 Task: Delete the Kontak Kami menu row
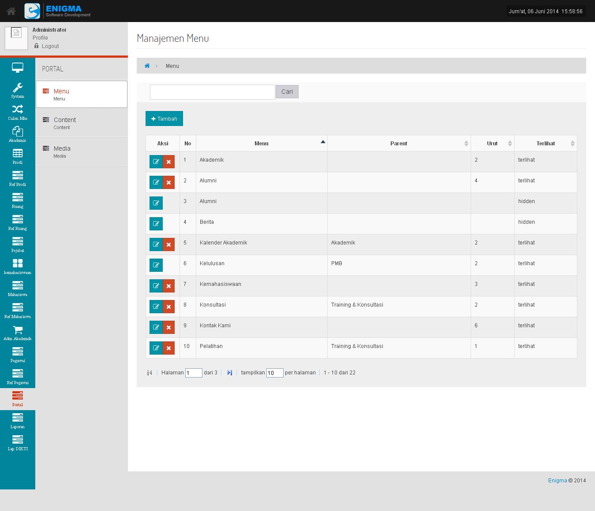[x=168, y=327]
